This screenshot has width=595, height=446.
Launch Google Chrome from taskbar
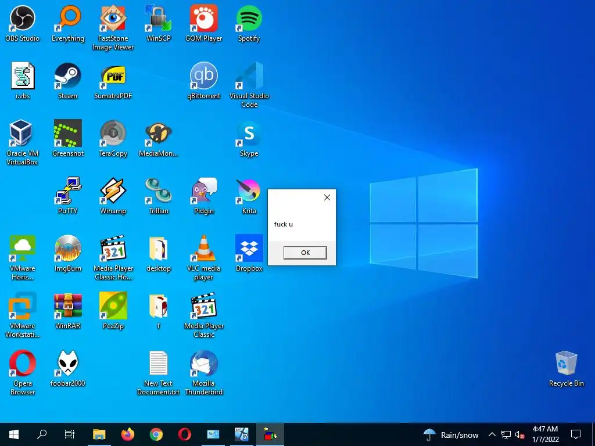click(x=156, y=434)
